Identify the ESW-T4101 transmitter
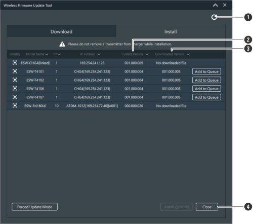 pos(15,71)
